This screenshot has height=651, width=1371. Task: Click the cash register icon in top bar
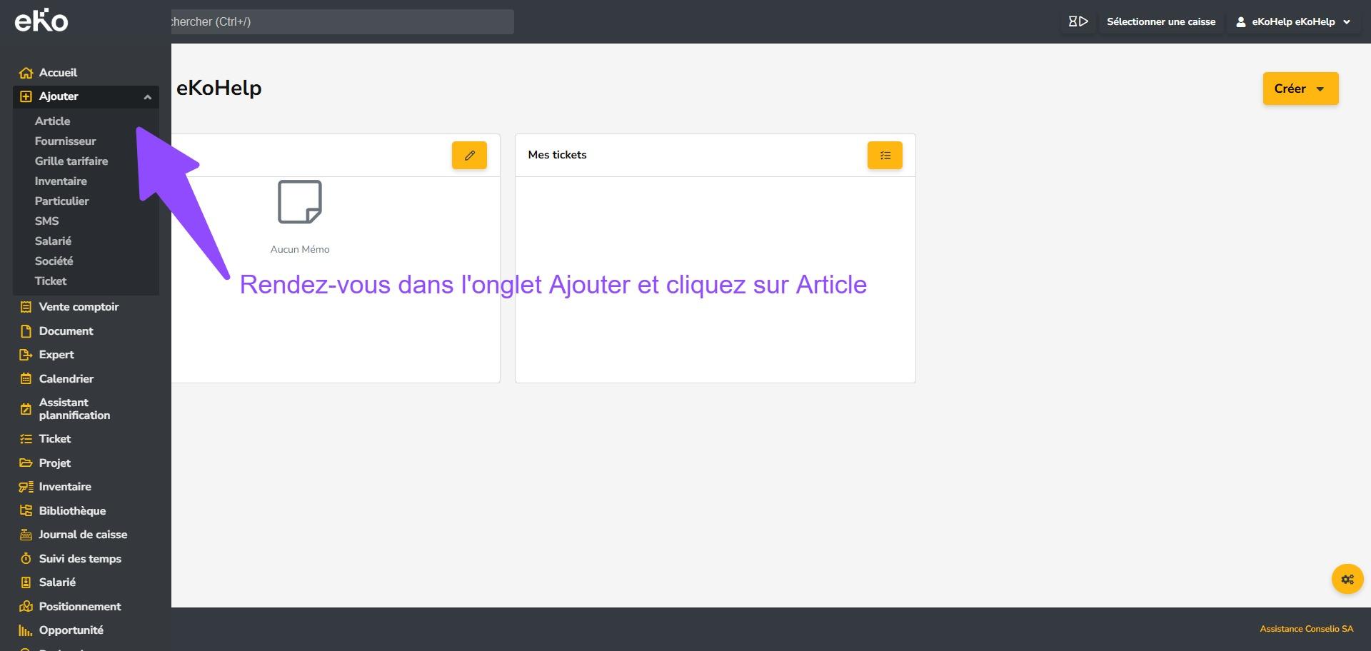(x=1078, y=21)
